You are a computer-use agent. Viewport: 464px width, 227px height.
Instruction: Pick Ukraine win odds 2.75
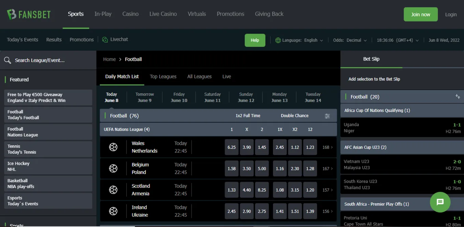tap(262, 211)
